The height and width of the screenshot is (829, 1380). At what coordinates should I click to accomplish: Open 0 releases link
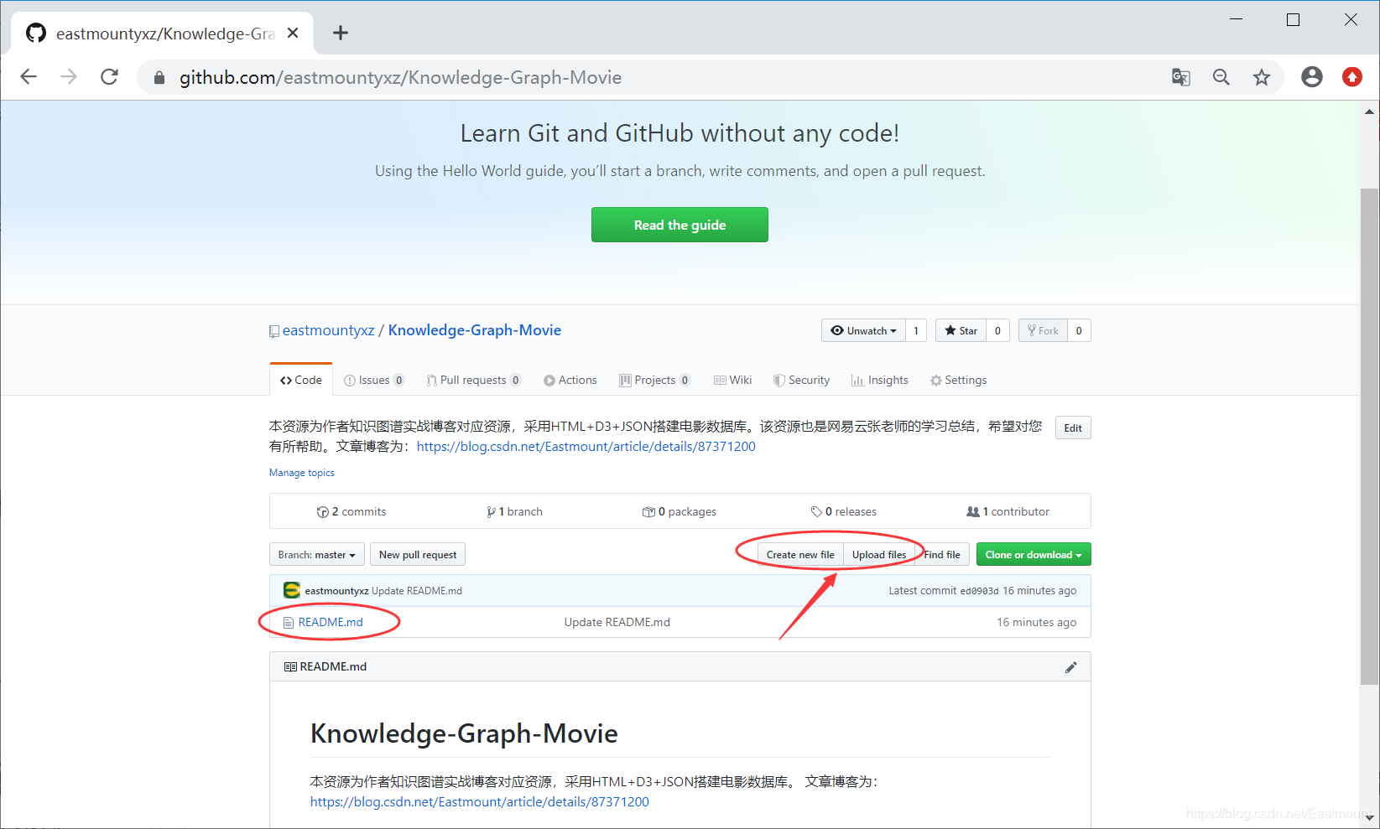coord(844,511)
